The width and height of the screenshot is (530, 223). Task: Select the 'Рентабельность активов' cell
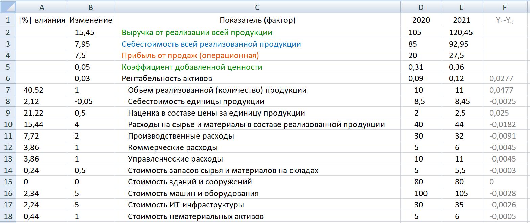(x=167, y=78)
